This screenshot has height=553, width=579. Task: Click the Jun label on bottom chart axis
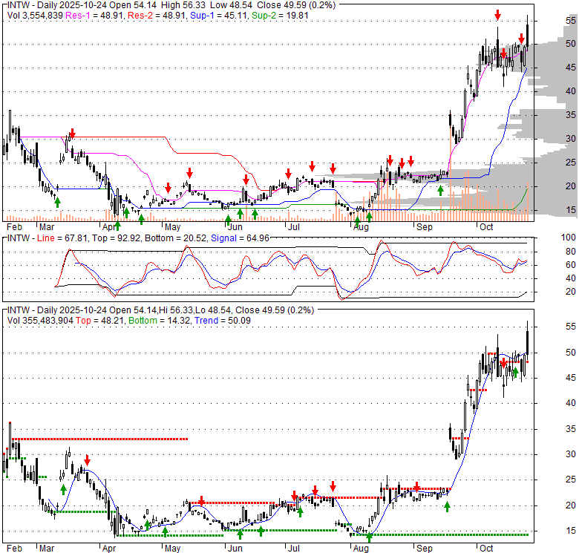(235, 548)
